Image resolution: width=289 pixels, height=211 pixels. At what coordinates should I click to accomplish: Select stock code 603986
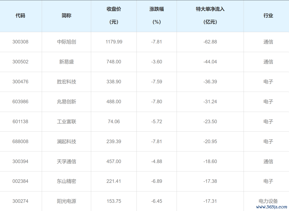pyautogui.click(x=20, y=101)
